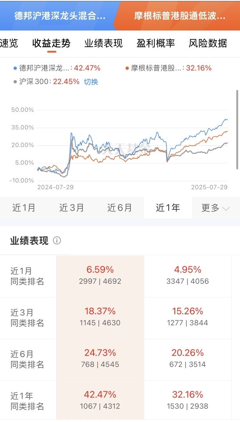Select the 近6月 time range
The image size is (240, 422).
(x=120, y=208)
